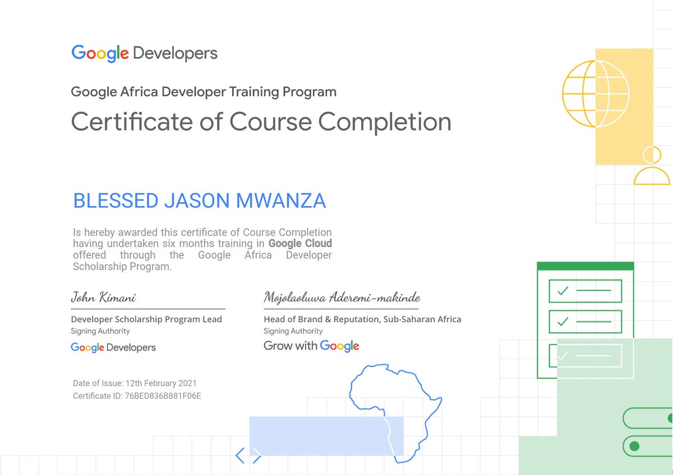This screenshot has height=475, width=673.
Task: Click the blue Africa map outline
Action: (x=395, y=413)
